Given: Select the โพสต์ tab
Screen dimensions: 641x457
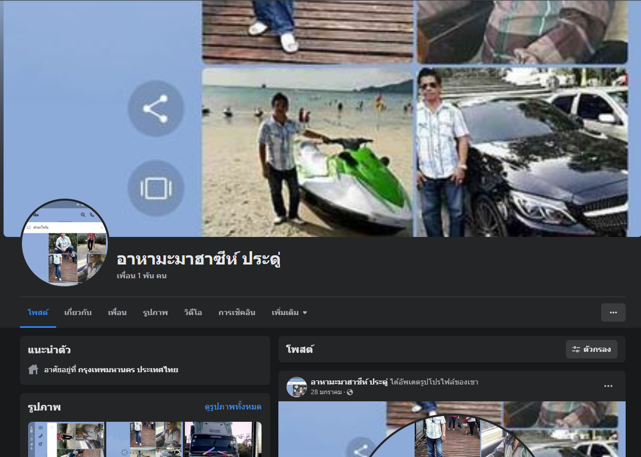Looking at the screenshot, I should (38, 312).
